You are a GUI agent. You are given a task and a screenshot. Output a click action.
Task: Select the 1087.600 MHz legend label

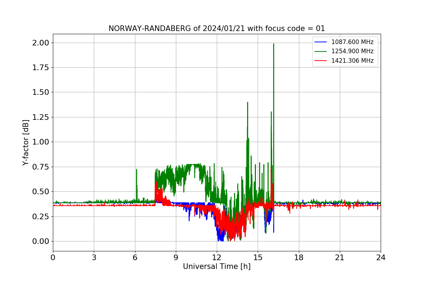click(x=352, y=42)
